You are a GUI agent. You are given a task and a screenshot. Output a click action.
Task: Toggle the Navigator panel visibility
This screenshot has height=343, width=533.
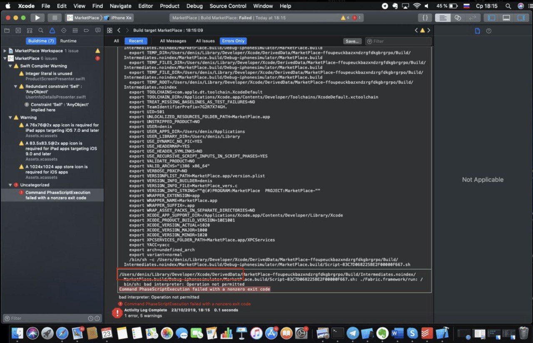tap(492, 18)
